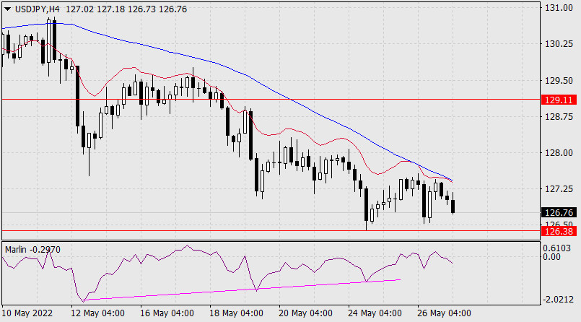Click the 24 May 04:00 time label
This screenshot has width=581, height=322.
(375, 313)
